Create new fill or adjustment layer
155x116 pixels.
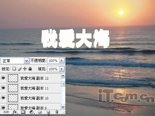point(32,112)
